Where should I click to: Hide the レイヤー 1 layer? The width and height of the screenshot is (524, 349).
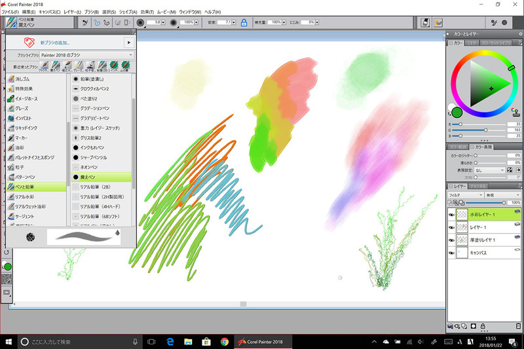[x=451, y=227]
